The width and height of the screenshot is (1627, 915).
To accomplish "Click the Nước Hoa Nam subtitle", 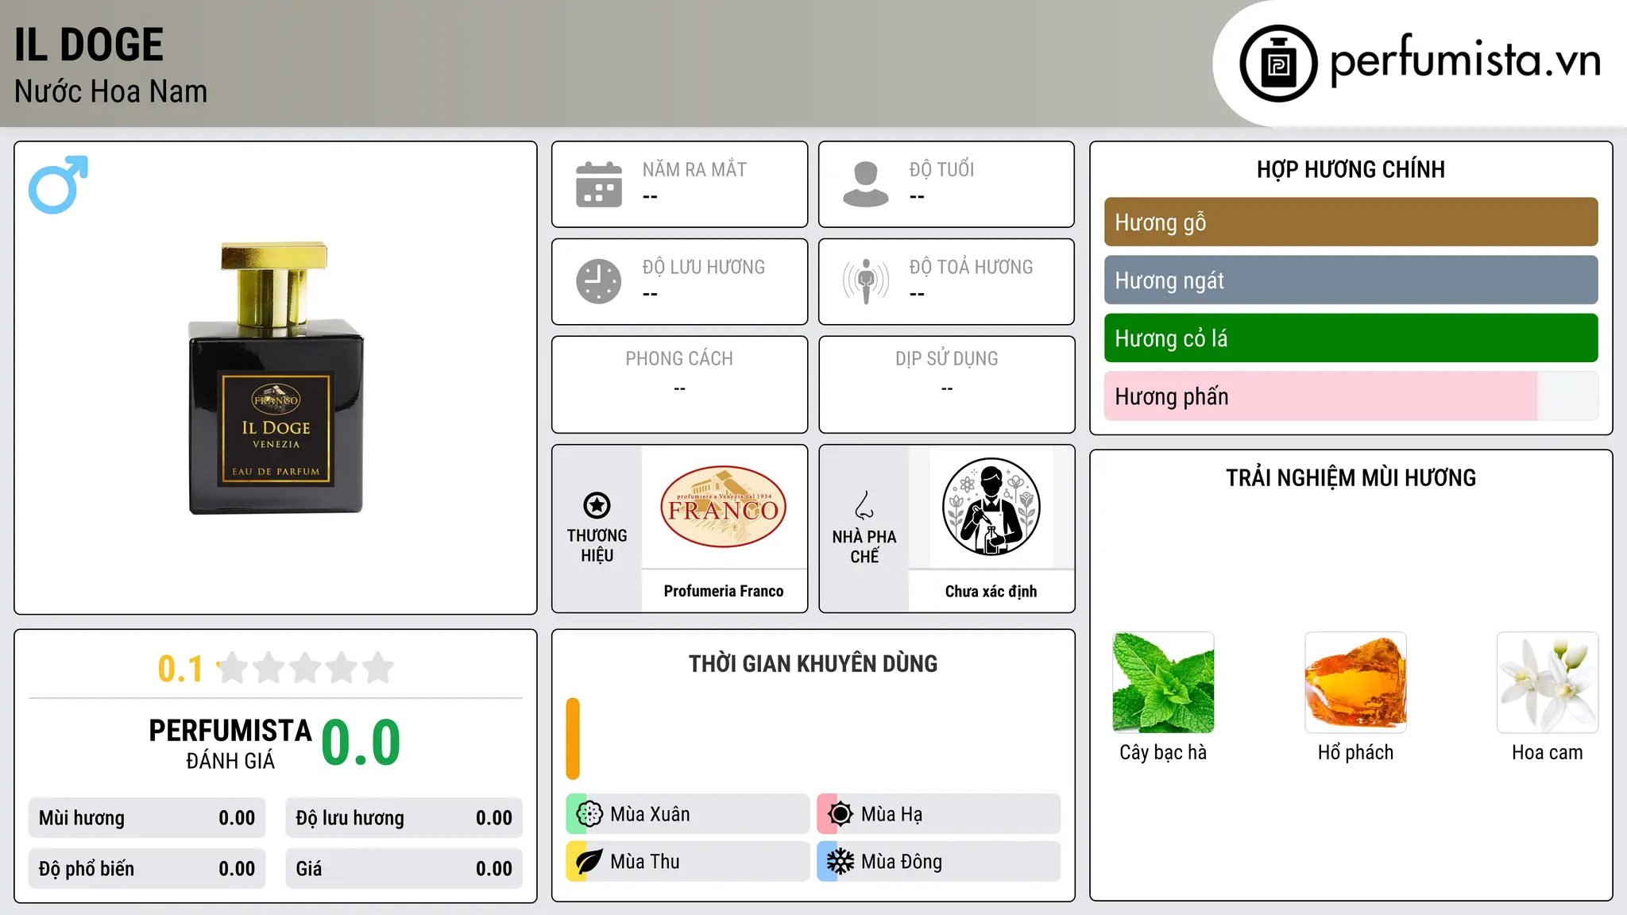I will 110,91.
